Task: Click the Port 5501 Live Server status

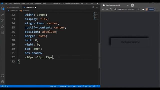Action: 87,86
